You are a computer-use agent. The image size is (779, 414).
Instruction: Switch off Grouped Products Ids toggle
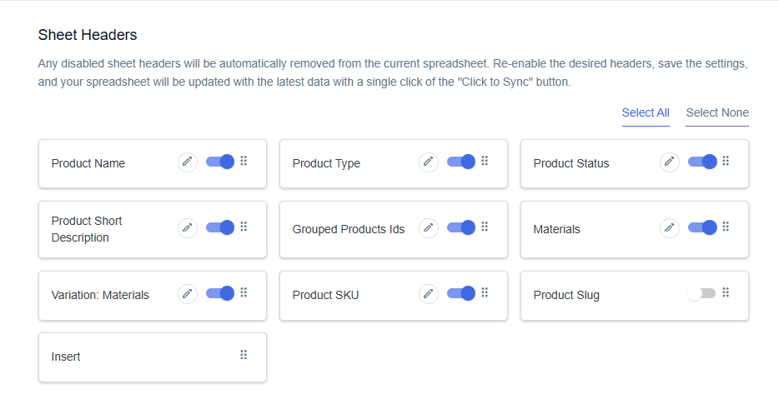click(461, 228)
